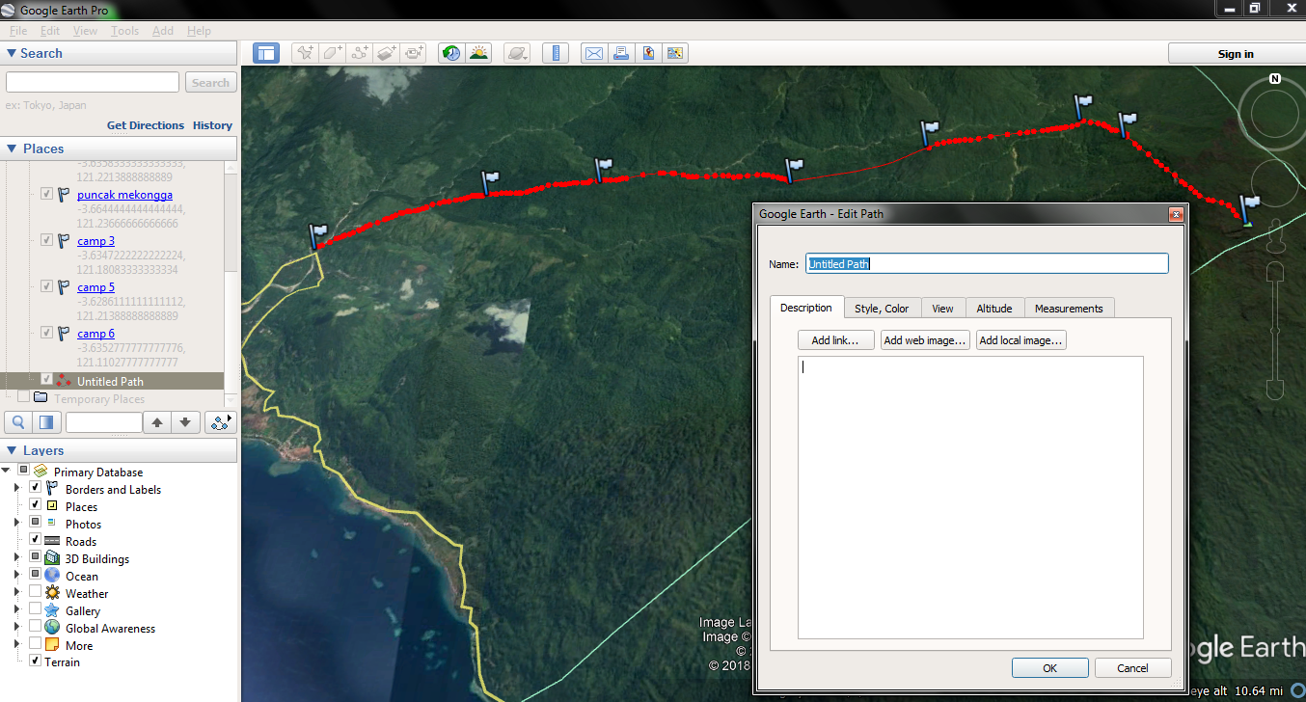
Task: Switch to the Measurements tab
Action: pos(1069,309)
